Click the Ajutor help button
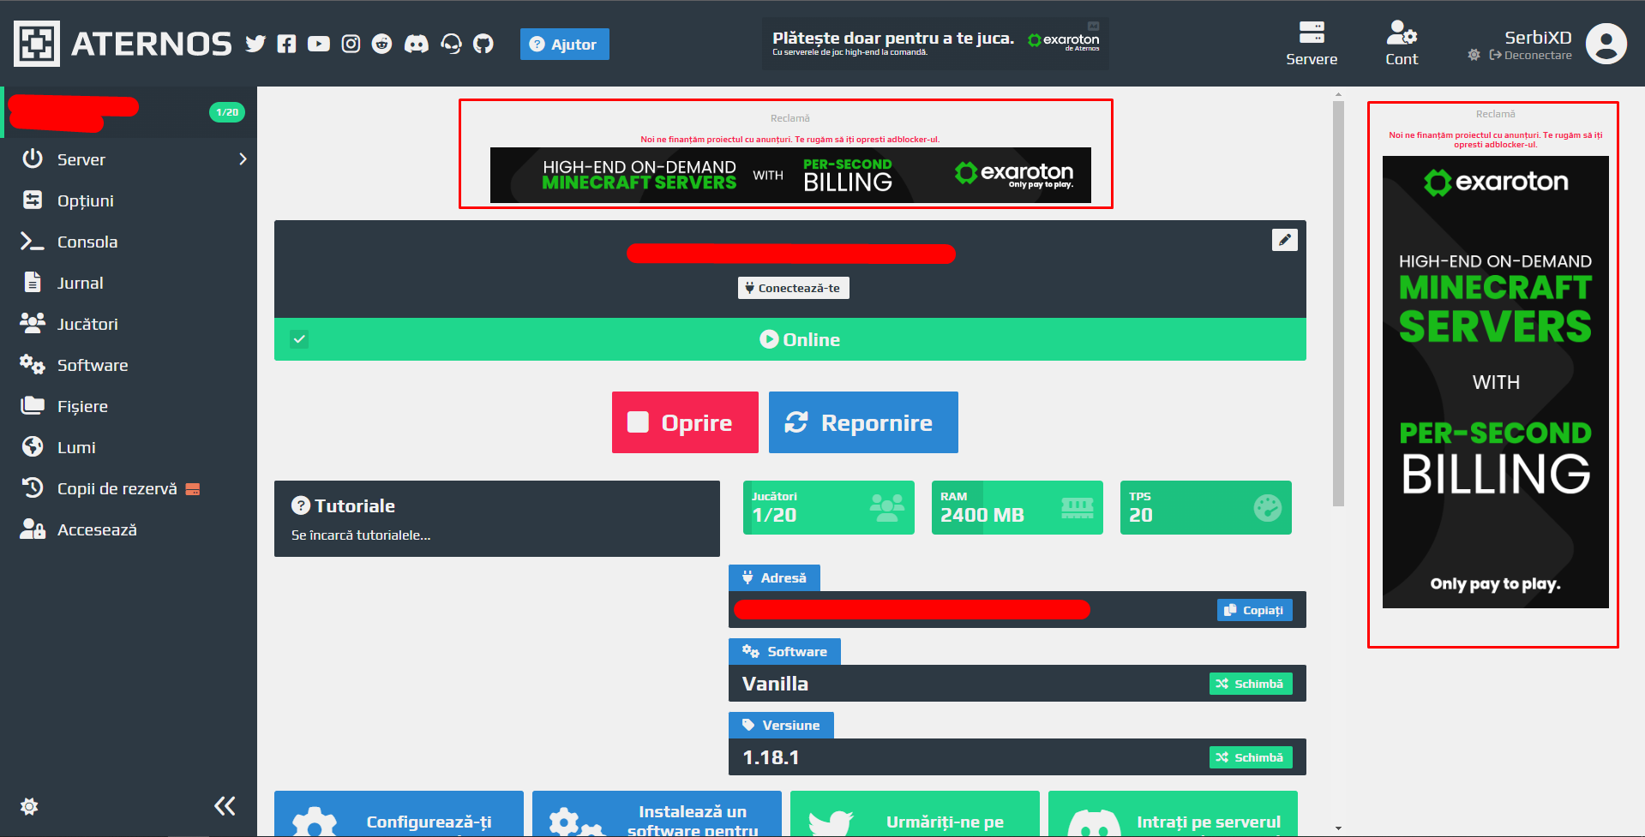The height and width of the screenshot is (837, 1645). pos(564,44)
